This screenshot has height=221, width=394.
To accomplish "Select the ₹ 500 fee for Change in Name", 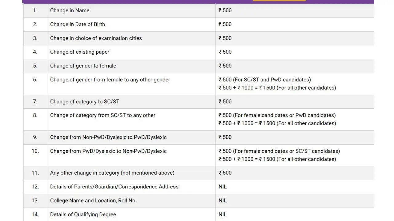I will click(x=225, y=10).
